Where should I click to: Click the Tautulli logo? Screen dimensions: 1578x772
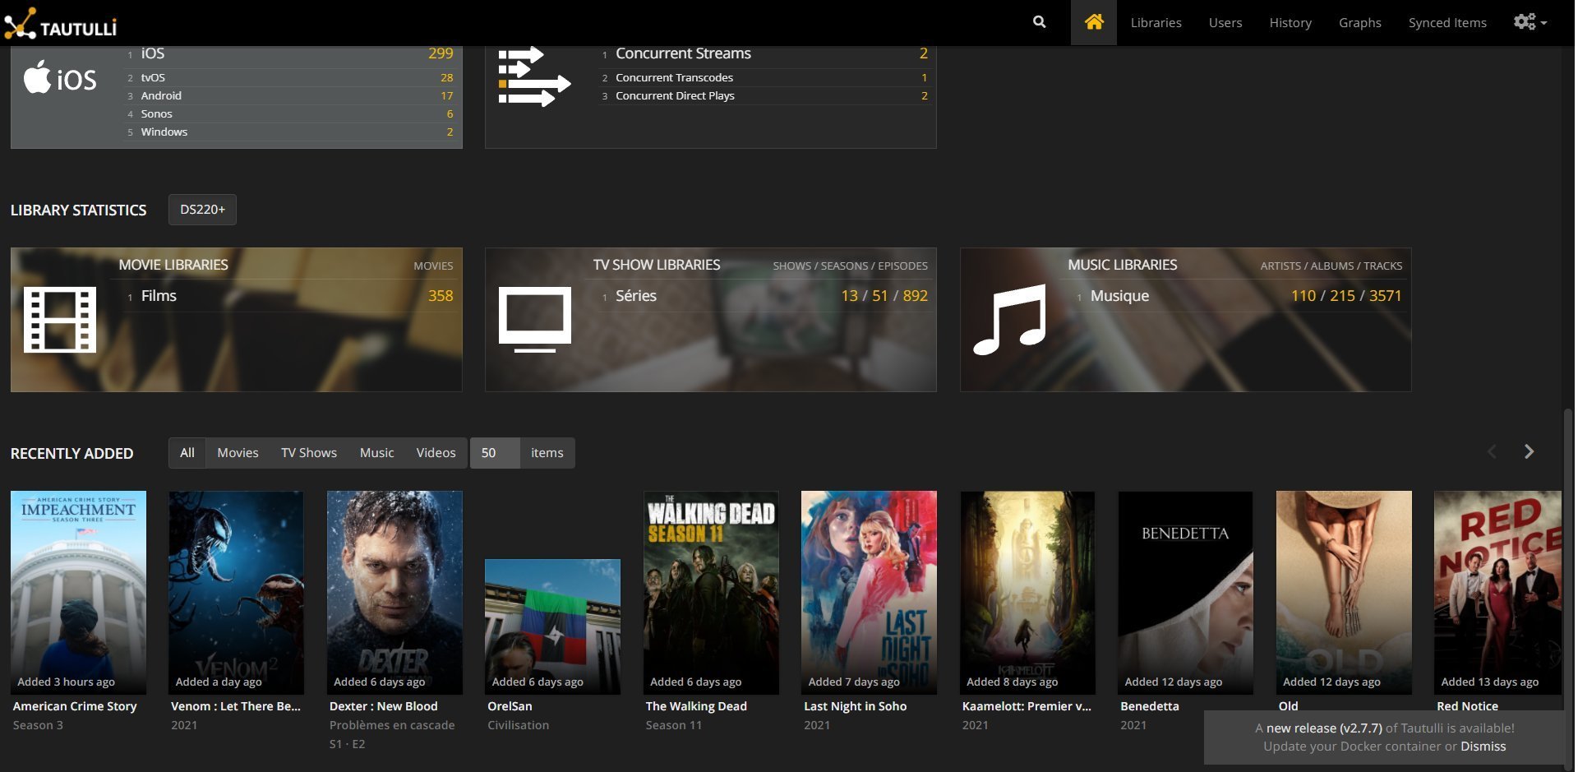click(x=61, y=24)
